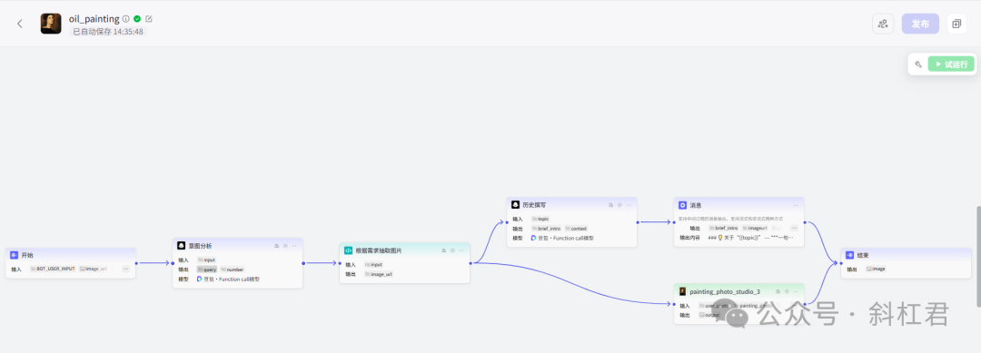Click the 结束 node title
The image size is (981, 353).
[x=863, y=255]
